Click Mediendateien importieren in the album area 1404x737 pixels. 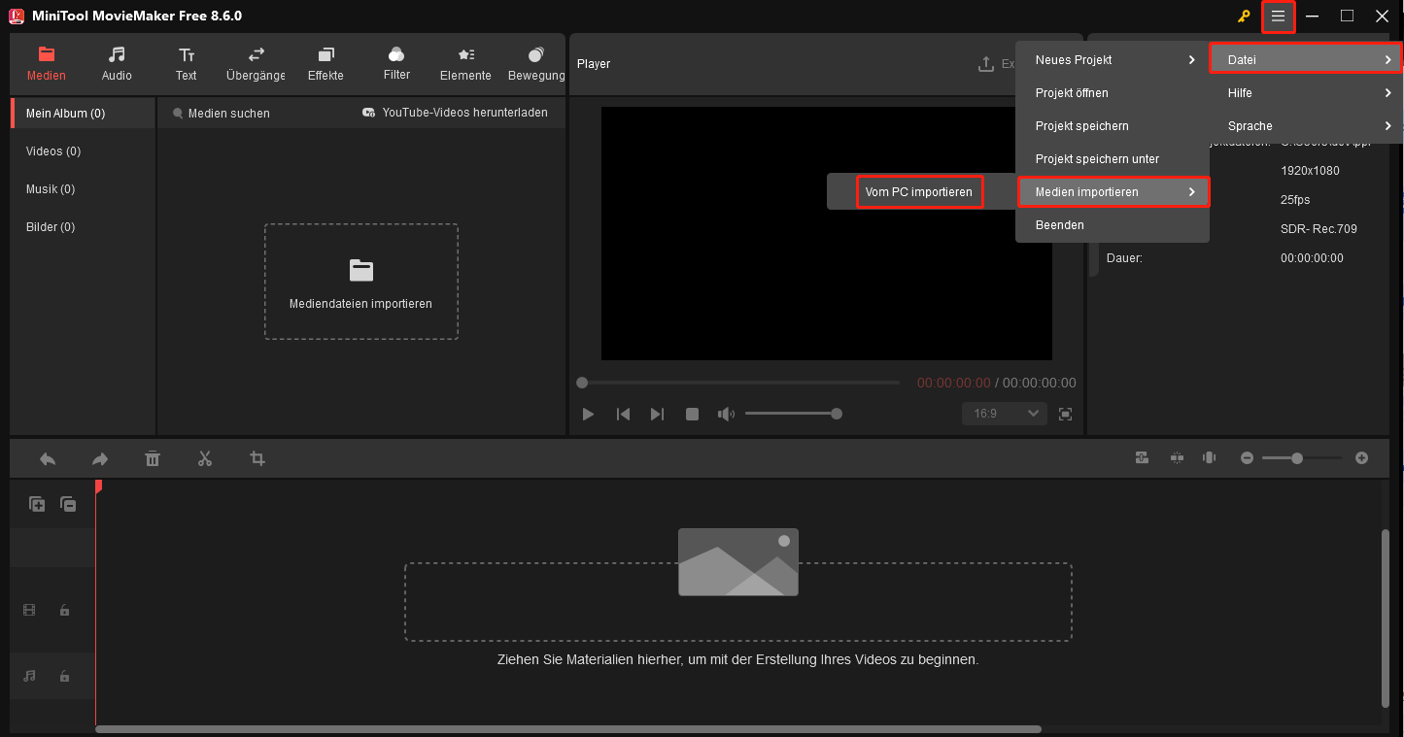pyautogui.click(x=360, y=282)
